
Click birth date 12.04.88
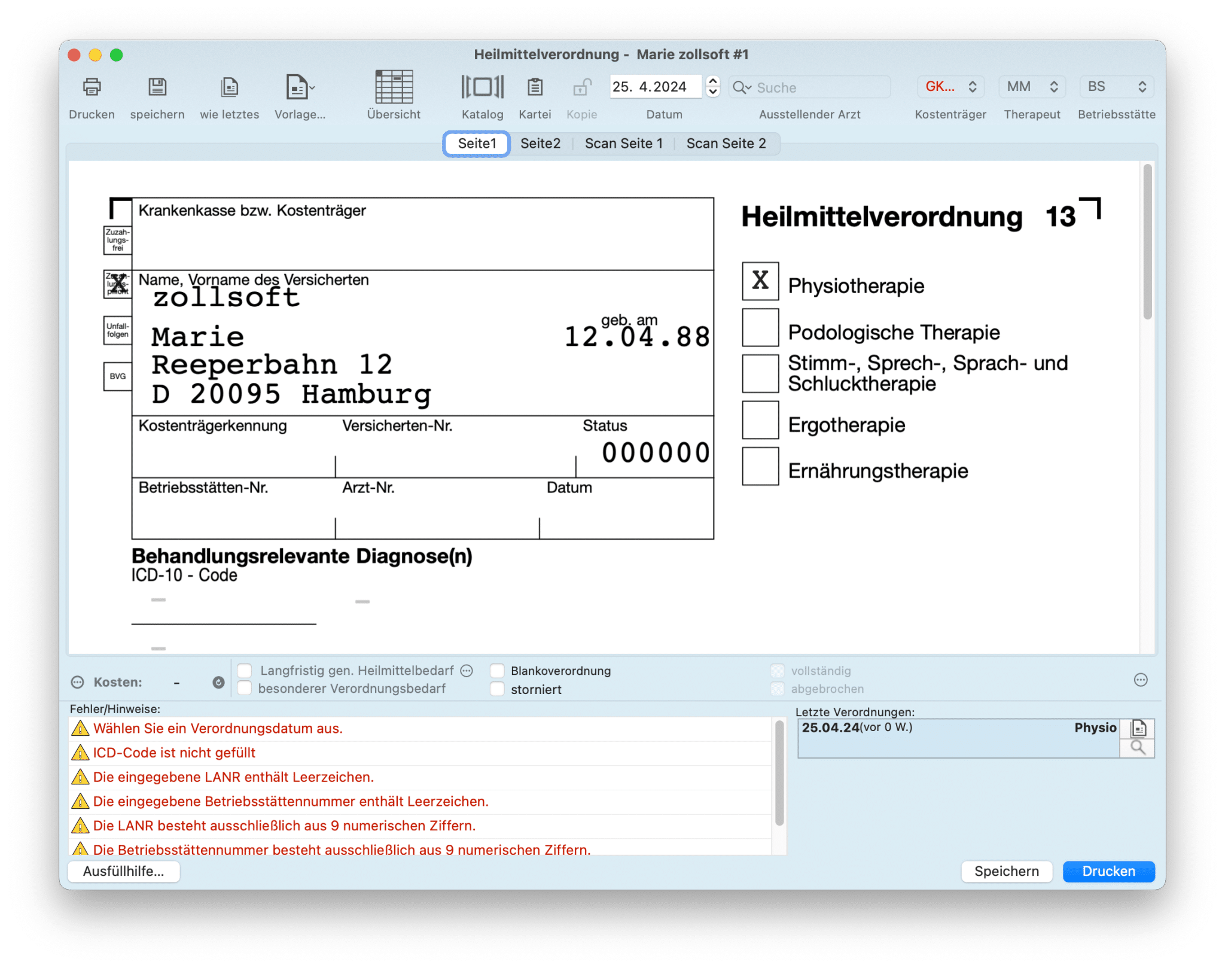(638, 337)
